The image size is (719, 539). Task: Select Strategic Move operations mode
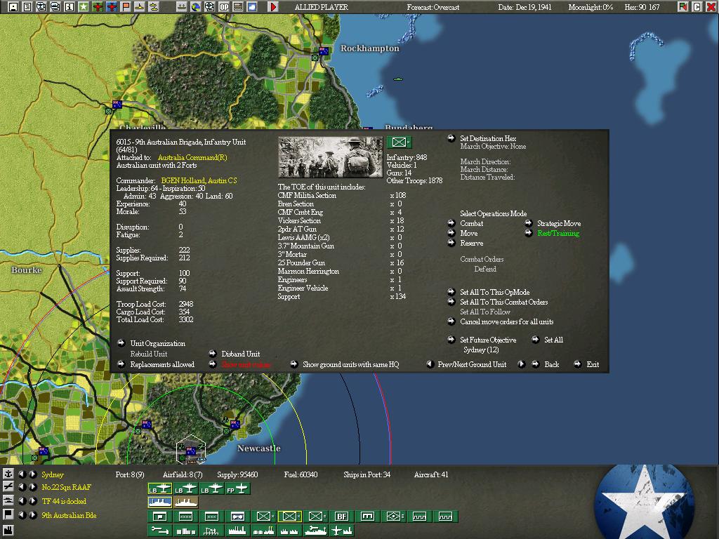point(558,224)
